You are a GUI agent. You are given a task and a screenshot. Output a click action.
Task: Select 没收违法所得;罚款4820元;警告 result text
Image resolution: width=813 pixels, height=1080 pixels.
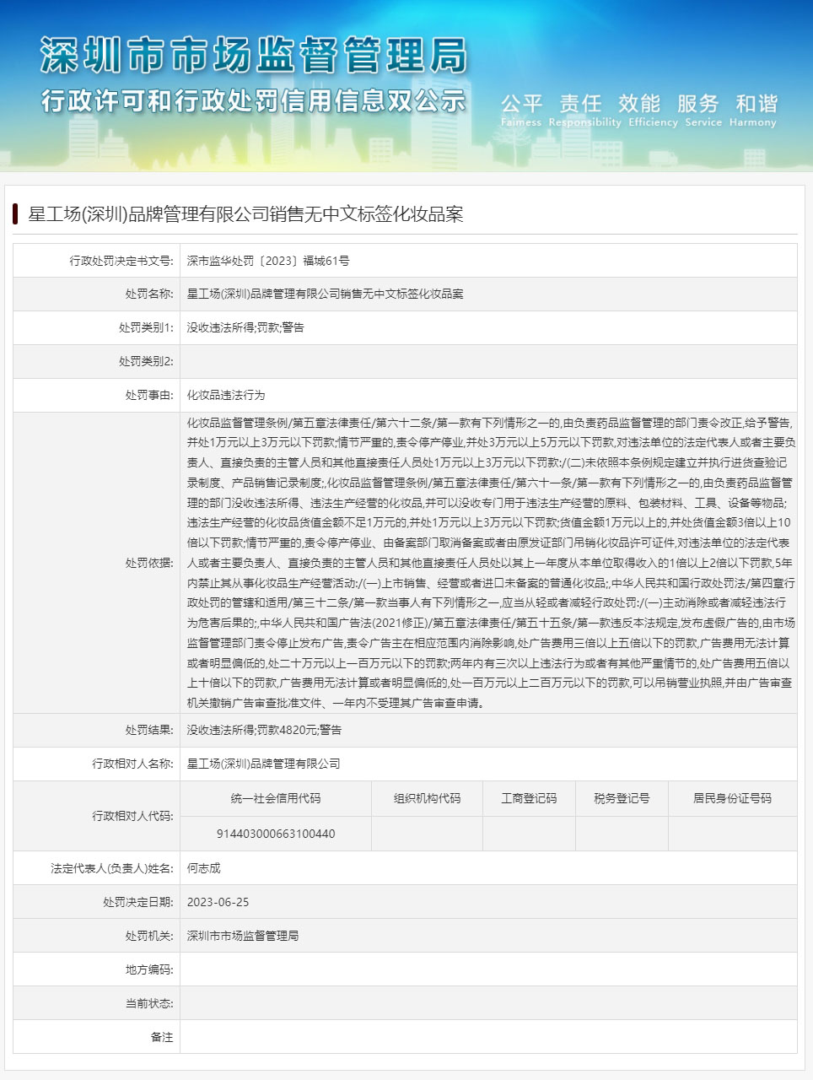pyautogui.click(x=264, y=730)
